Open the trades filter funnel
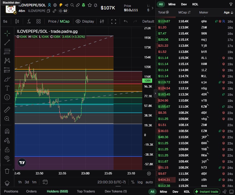 click(x=231, y=4)
